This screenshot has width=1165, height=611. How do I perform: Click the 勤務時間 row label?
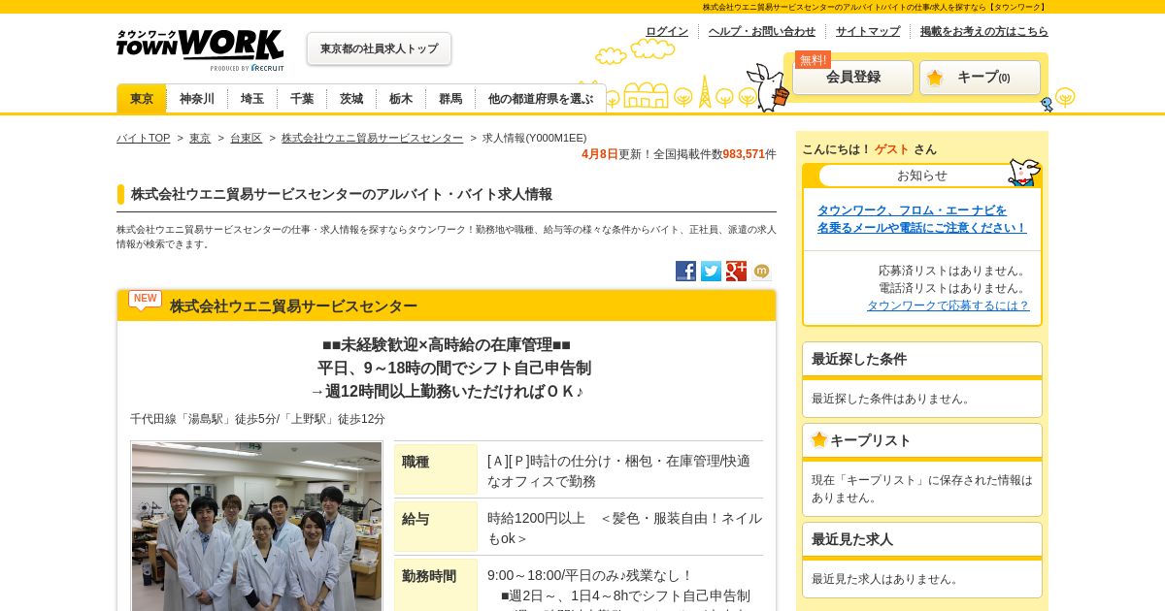click(436, 584)
